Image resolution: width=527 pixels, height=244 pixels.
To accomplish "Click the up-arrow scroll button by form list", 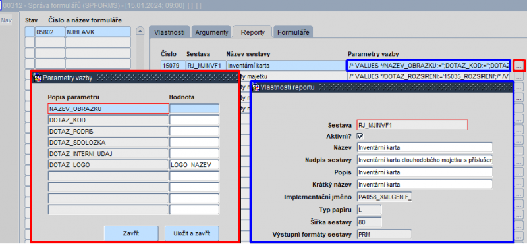I will click(x=140, y=31).
